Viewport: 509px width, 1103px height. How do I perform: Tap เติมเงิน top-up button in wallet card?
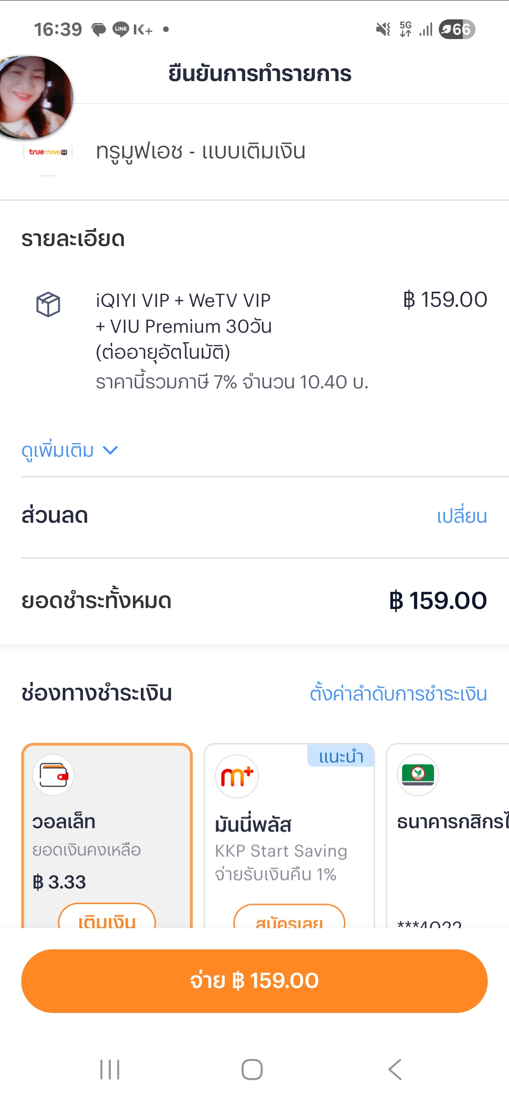tap(107, 917)
